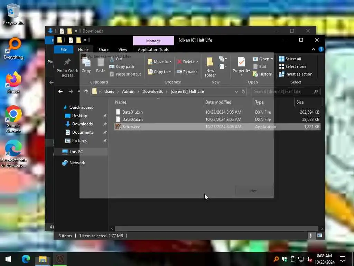Go forward in Explorer navigation

[71, 91]
